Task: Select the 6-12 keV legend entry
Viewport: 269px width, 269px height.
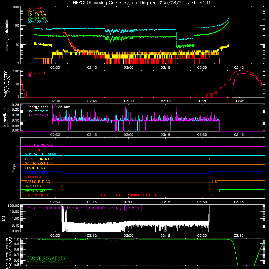Action: point(36,11)
